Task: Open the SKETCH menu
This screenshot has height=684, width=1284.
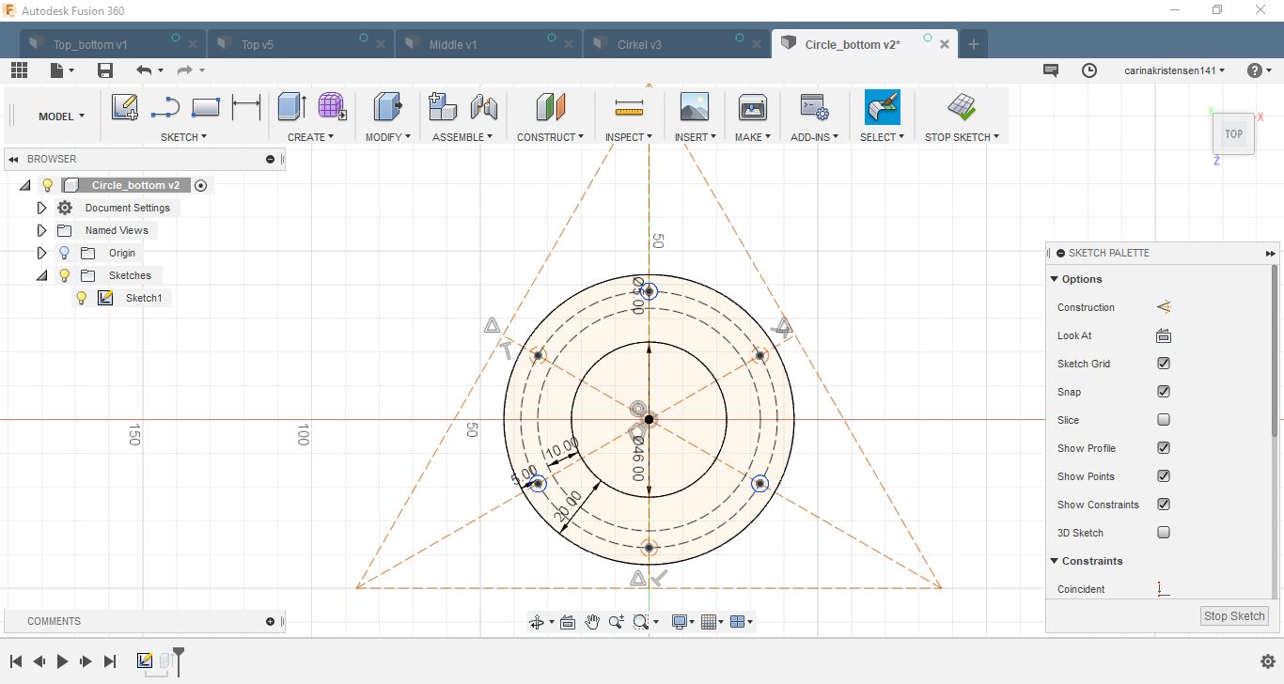Action: tap(183, 137)
